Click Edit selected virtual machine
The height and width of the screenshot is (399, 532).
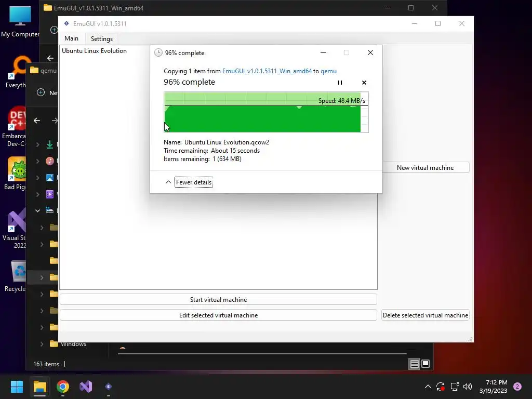tap(218, 315)
